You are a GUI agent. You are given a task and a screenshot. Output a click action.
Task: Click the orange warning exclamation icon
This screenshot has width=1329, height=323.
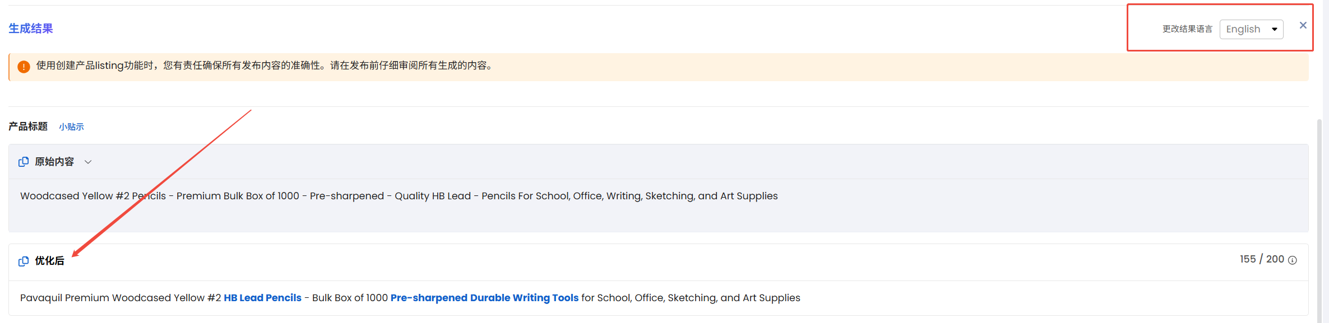[x=24, y=67]
